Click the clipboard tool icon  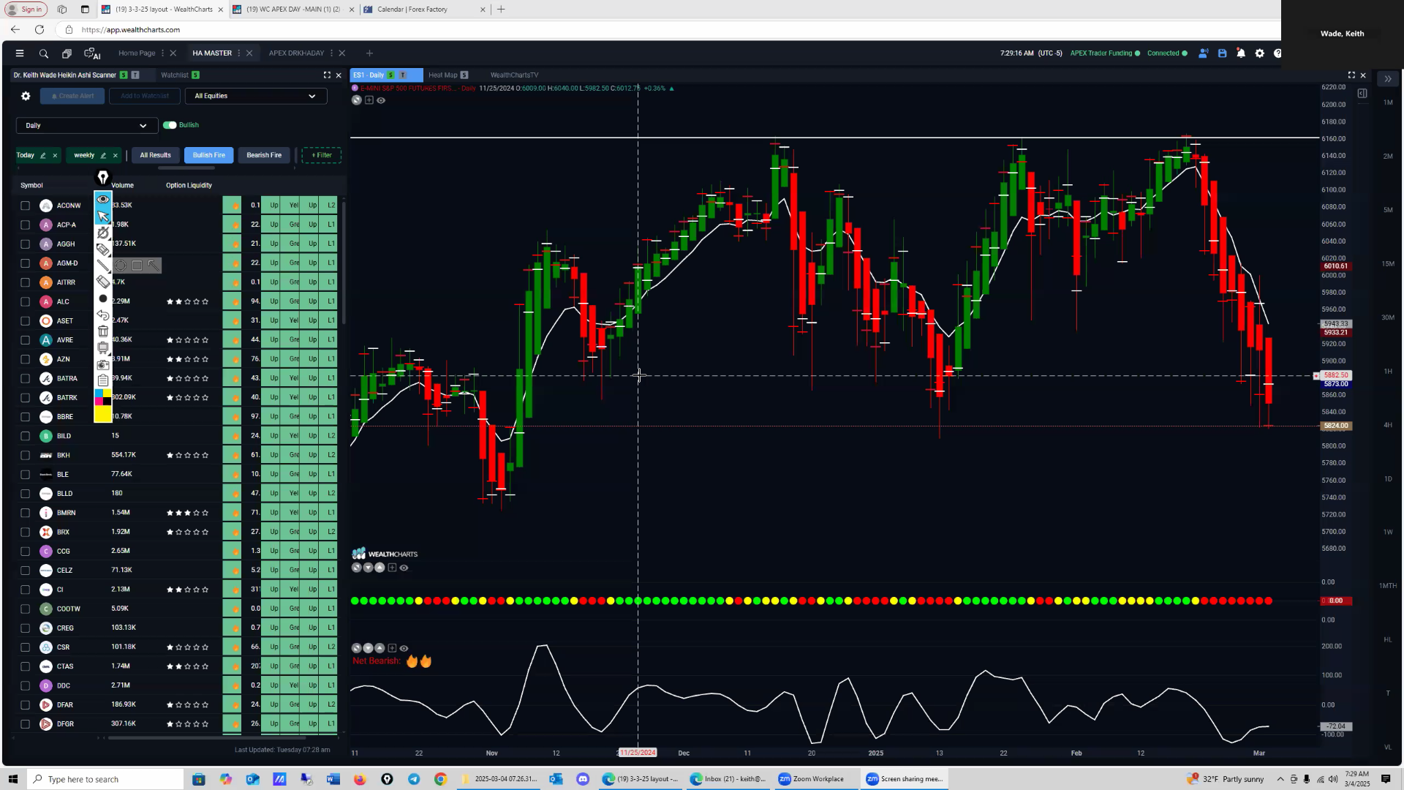(x=103, y=380)
